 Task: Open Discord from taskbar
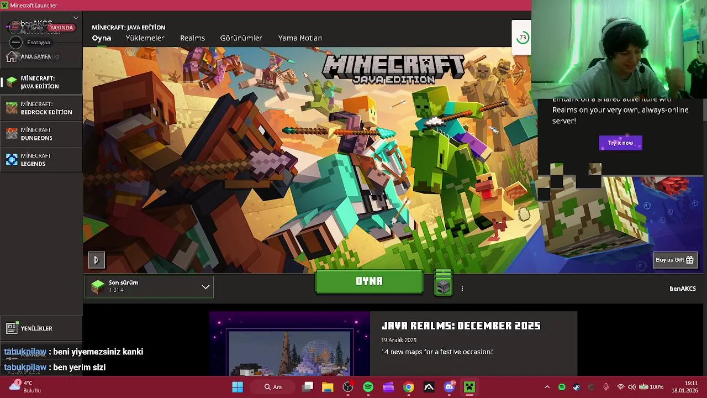[449, 387]
